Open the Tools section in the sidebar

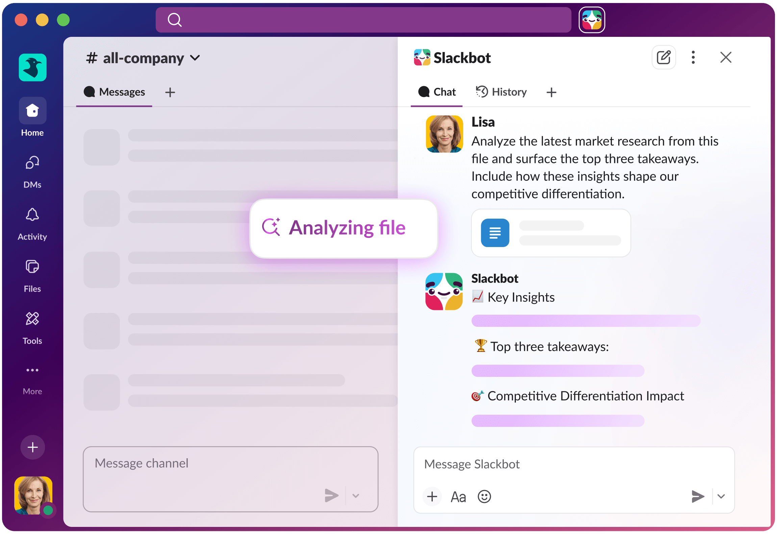(32, 319)
